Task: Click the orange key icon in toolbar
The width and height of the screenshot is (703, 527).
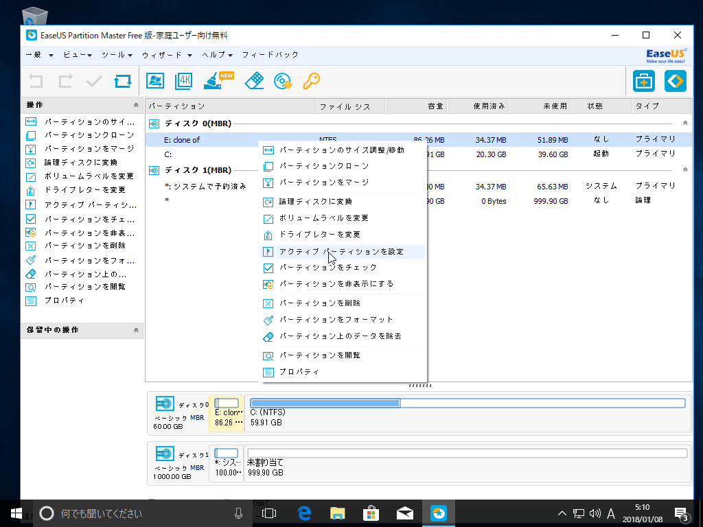Action: (x=312, y=81)
